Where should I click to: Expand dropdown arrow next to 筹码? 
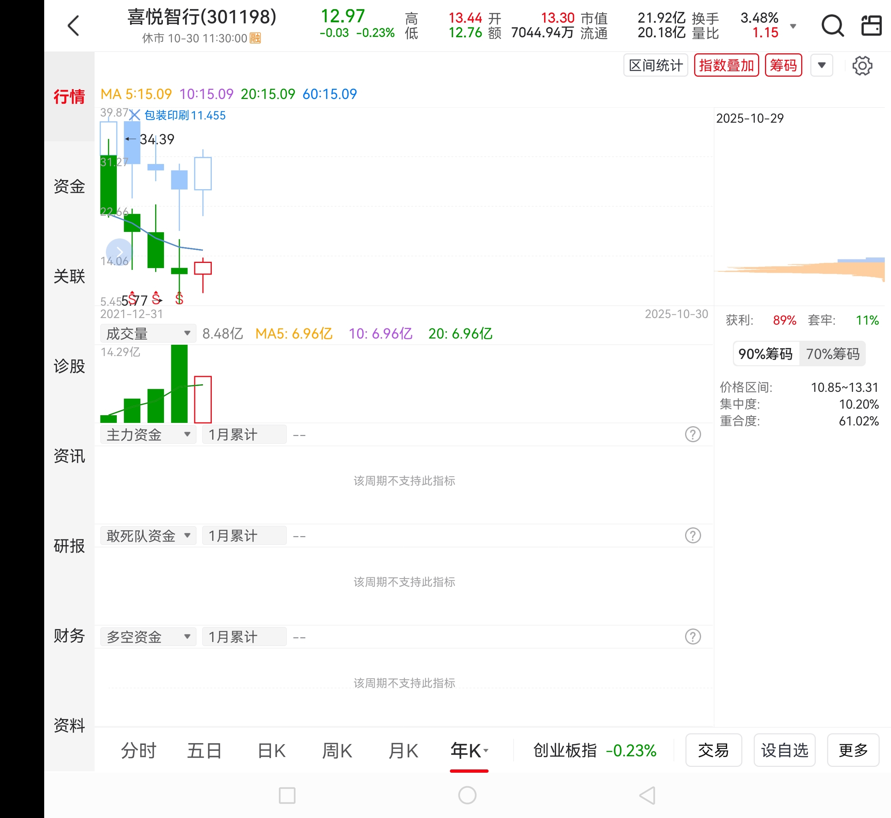[x=822, y=65]
